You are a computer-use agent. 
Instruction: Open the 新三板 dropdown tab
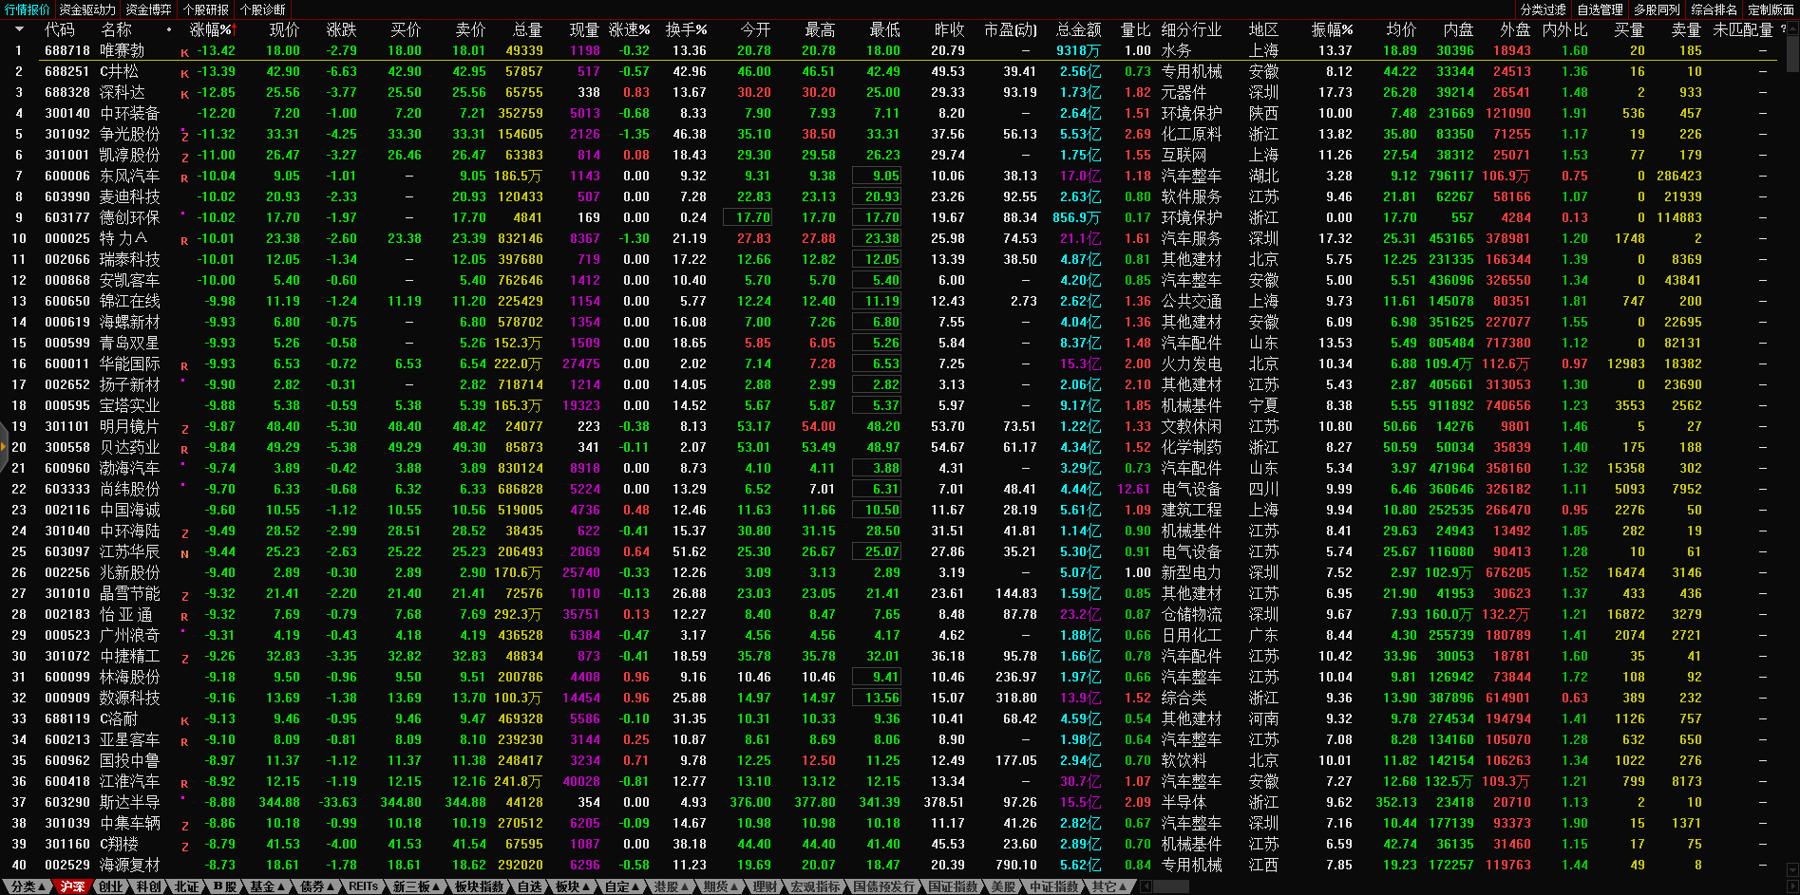pyautogui.click(x=417, y=886)
